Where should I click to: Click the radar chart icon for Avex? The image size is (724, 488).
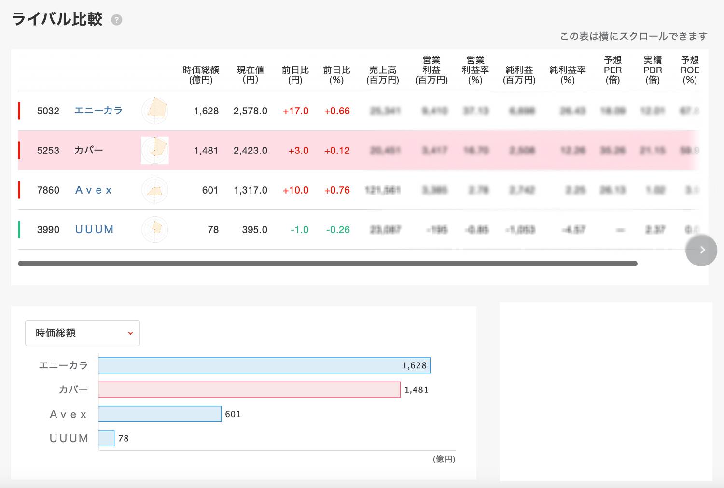(155, 190)
